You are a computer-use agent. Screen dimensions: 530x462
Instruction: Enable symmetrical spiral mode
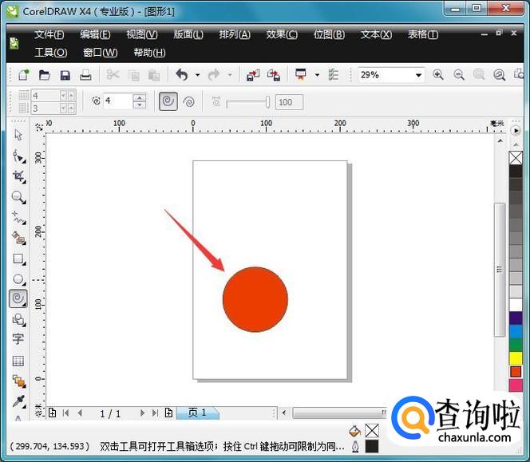pos(168,101)
